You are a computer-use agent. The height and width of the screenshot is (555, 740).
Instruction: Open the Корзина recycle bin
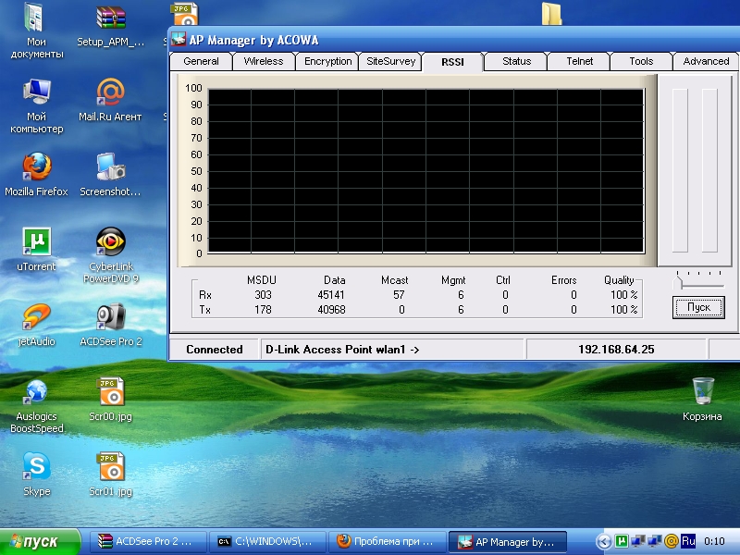(x=703, y=393)
